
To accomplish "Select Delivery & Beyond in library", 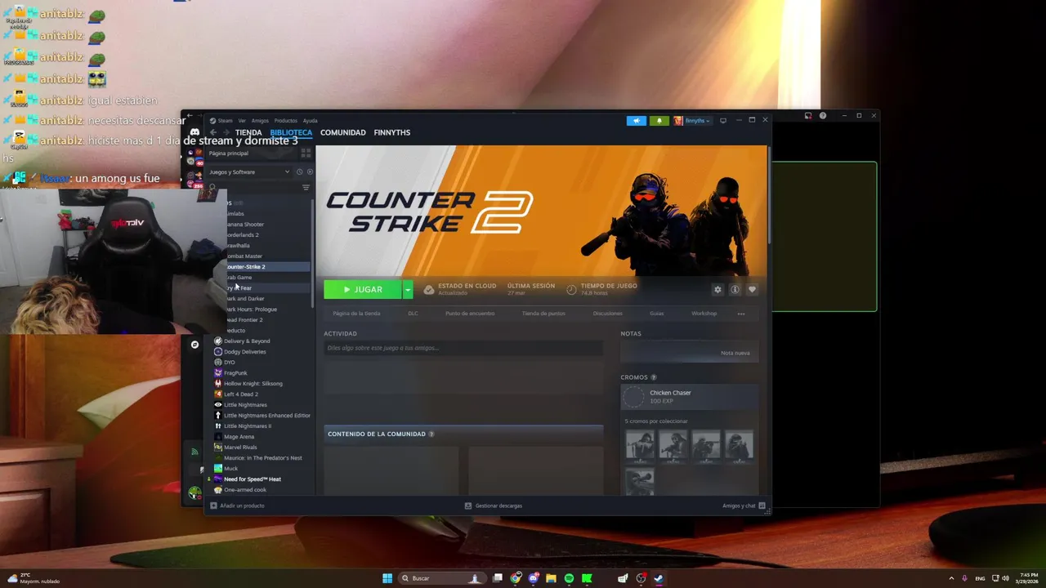I will (247, 341).
